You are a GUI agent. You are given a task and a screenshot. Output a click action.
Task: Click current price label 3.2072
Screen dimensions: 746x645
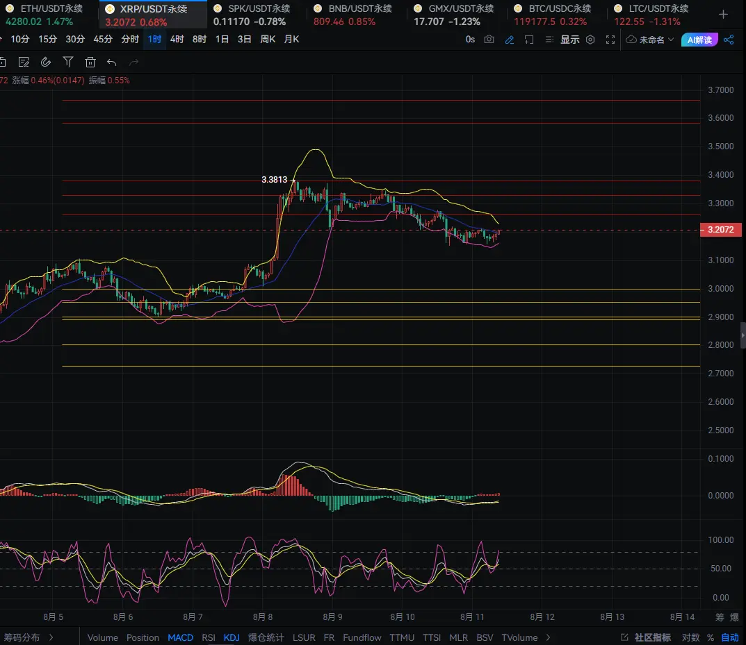[x=720, y=230]
